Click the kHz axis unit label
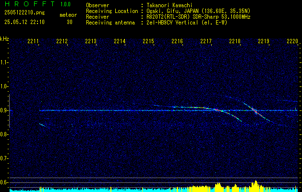The width and height of the screenshot is (302, 192). pos(4,39)
